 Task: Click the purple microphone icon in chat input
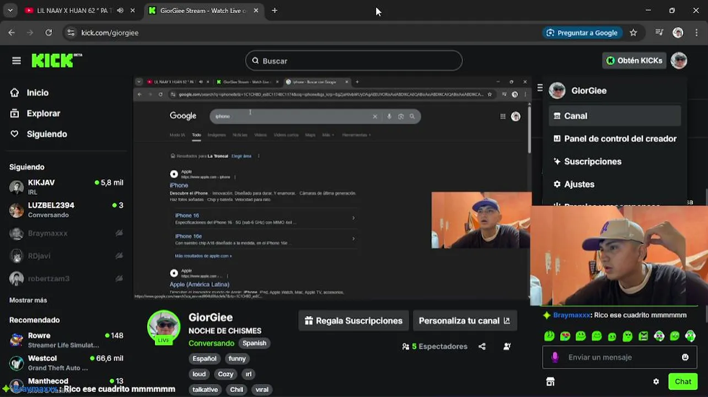555,357
